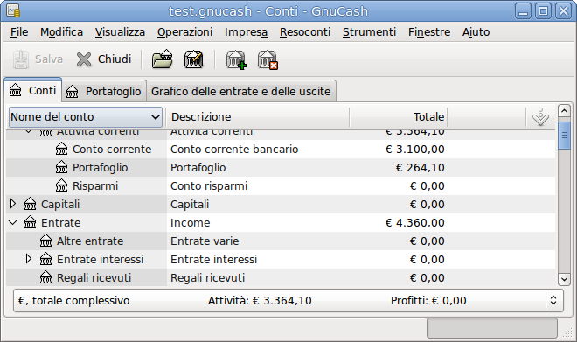Click the Delete account icon with red X
The width and height of the screenshot is (577, 342).
(268, 59)
